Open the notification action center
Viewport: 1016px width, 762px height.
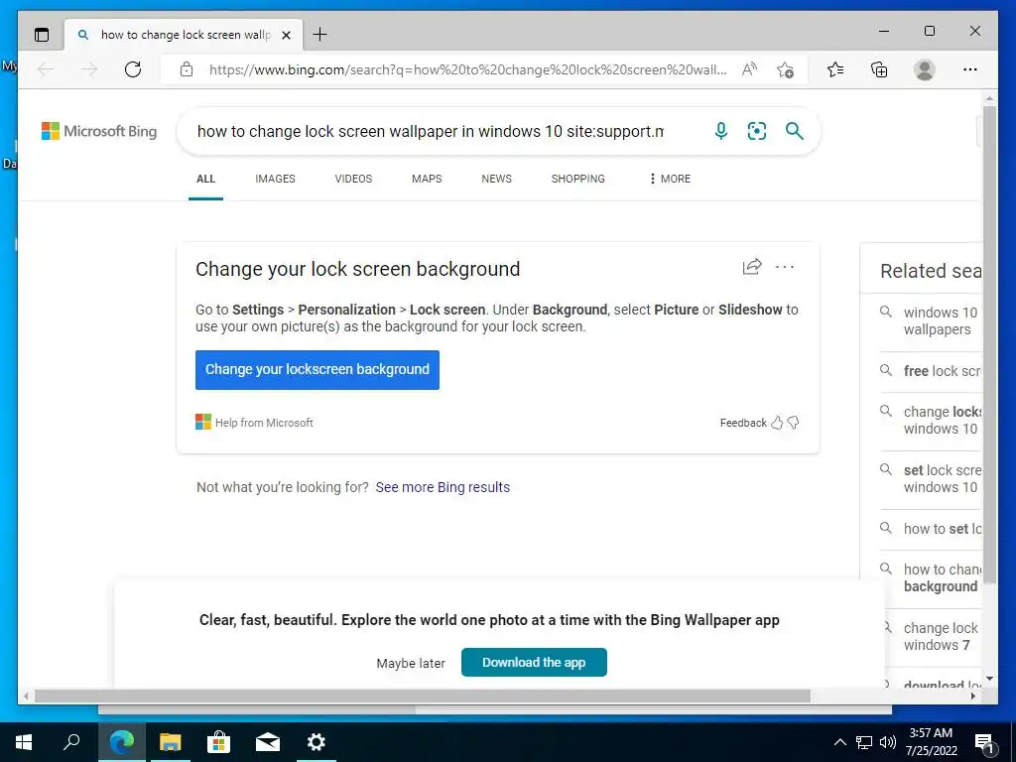click(985, 744)
